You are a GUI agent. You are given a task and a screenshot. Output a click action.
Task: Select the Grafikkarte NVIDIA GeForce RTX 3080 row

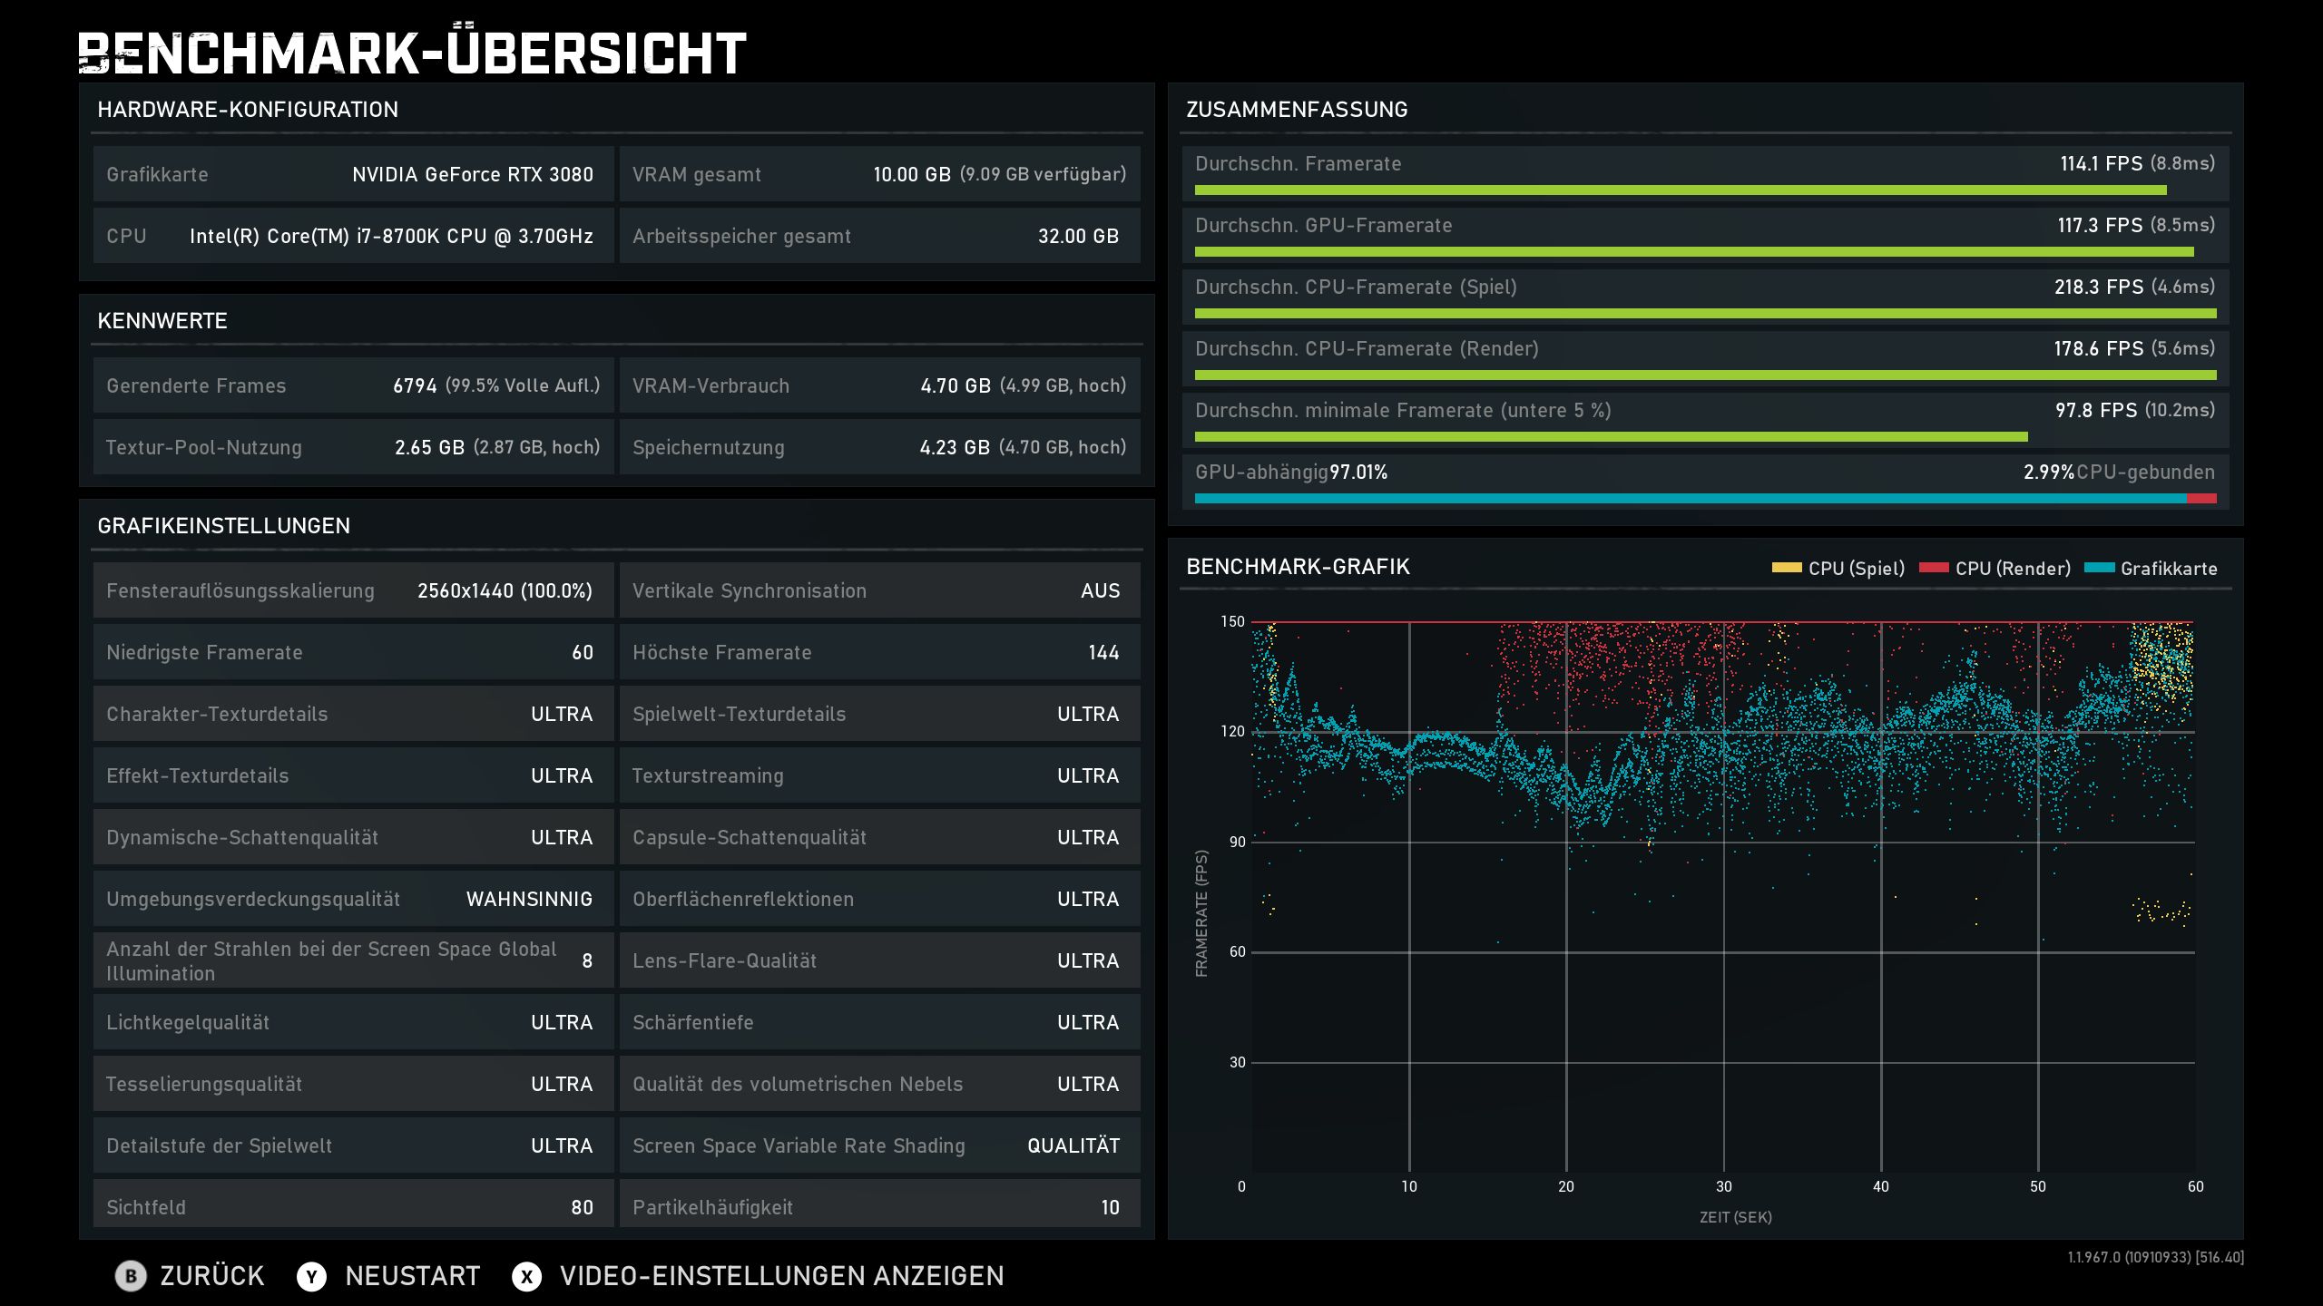coord(352,174)
